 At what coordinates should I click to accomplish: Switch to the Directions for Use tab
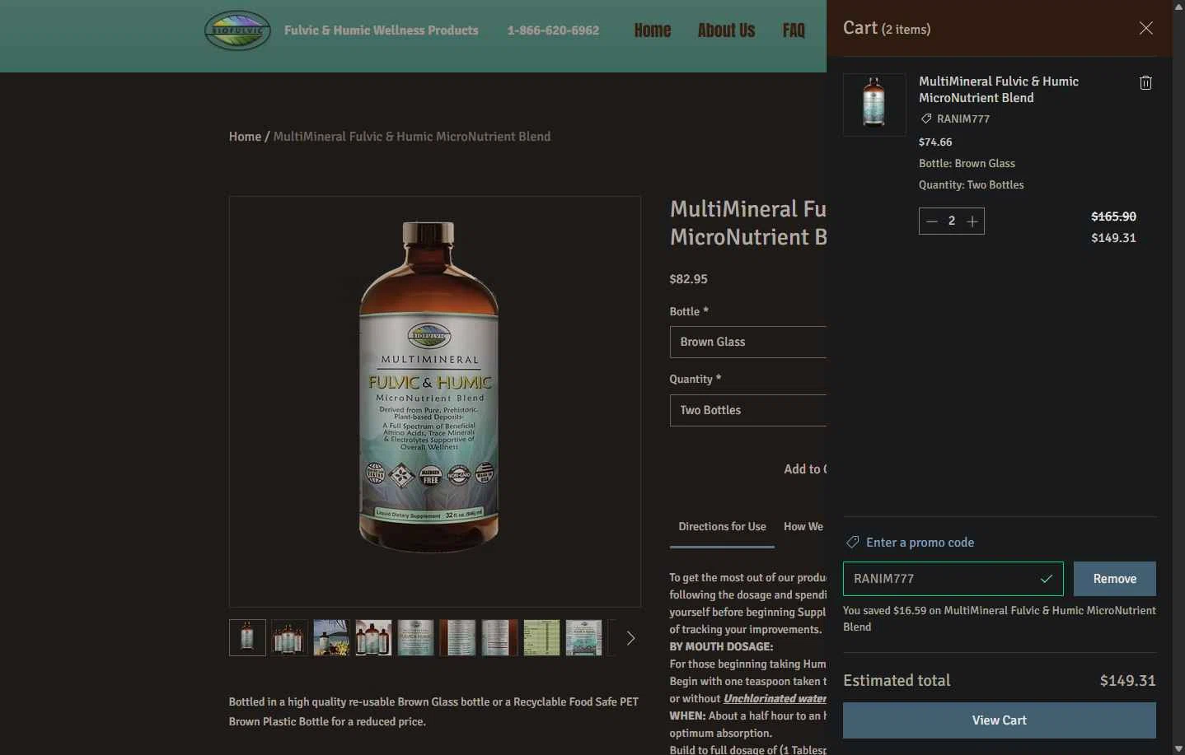point(722,527)
